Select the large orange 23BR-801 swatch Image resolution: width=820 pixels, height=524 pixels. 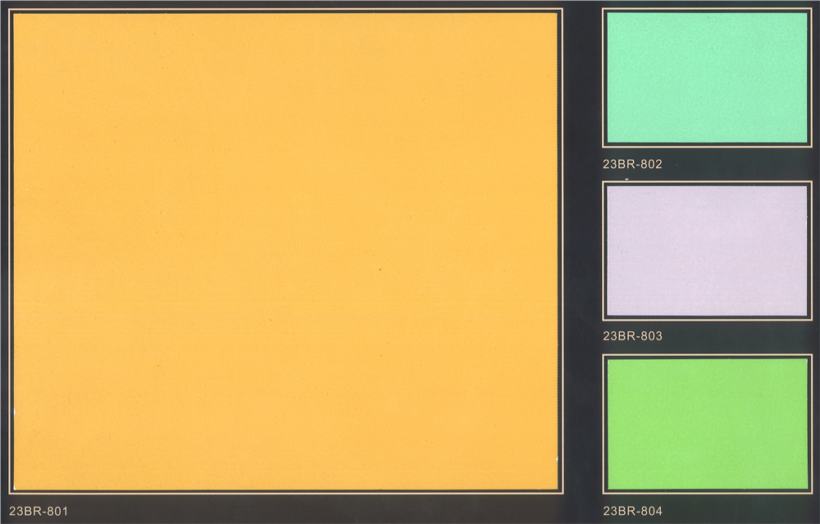pos(285,251)
